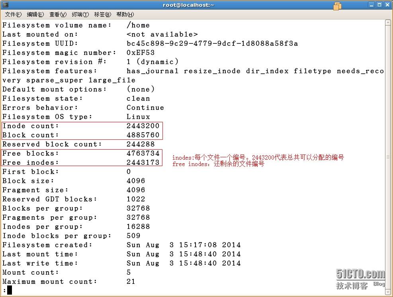
Task: Click the Block count value 4885760
Action: point(143,135)
